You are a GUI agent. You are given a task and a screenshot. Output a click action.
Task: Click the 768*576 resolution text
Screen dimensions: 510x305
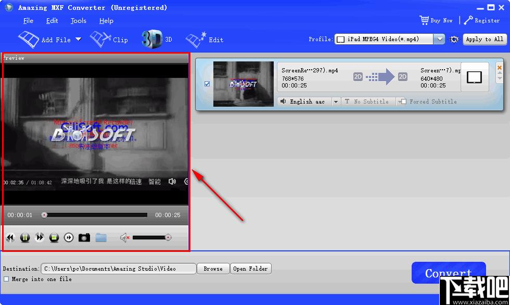[x=292, y=79]
